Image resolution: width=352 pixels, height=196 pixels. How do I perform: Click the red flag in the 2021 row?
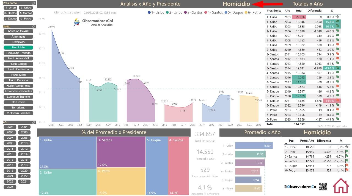[x=337, y=101]
